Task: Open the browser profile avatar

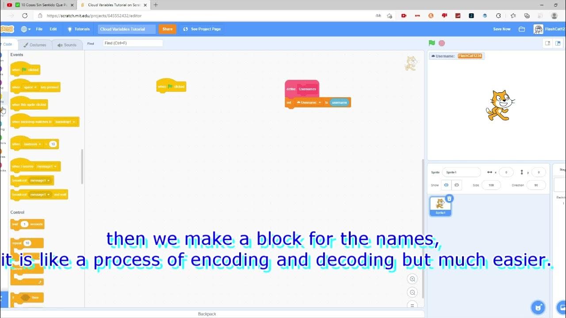Action: pyautogui.click(x=554, y=15)
